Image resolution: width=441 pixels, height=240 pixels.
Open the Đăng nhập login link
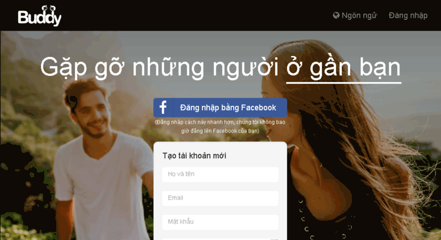coord(408,15)
